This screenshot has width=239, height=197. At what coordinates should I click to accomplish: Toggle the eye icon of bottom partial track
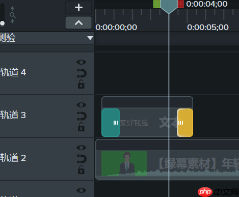tap(81, 190)
